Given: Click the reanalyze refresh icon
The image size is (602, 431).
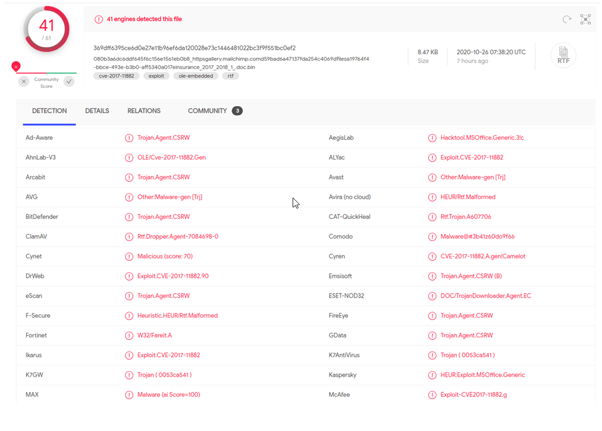Looking at the screenshot, I should 567,19.
